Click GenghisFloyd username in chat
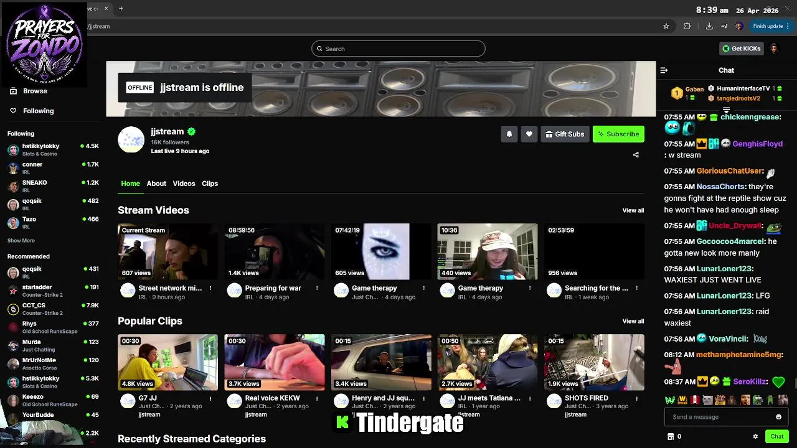The width and height of the screenshot is (797, 448). point(757,144)
